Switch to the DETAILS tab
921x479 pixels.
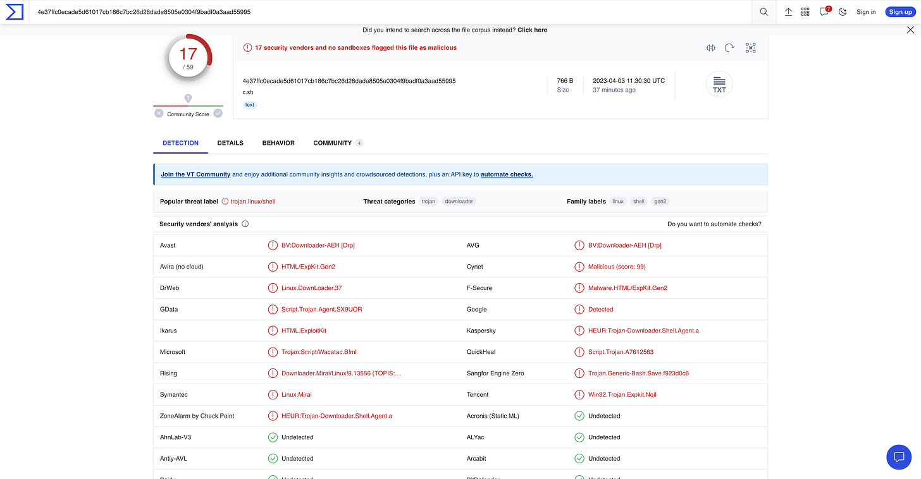230,143
